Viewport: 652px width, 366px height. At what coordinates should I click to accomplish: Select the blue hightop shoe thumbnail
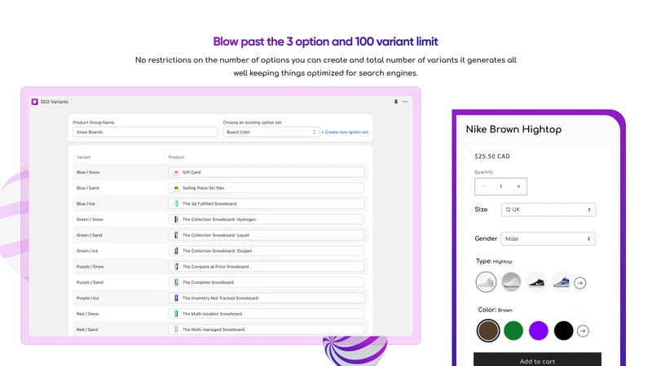click(x=562, y=282)
